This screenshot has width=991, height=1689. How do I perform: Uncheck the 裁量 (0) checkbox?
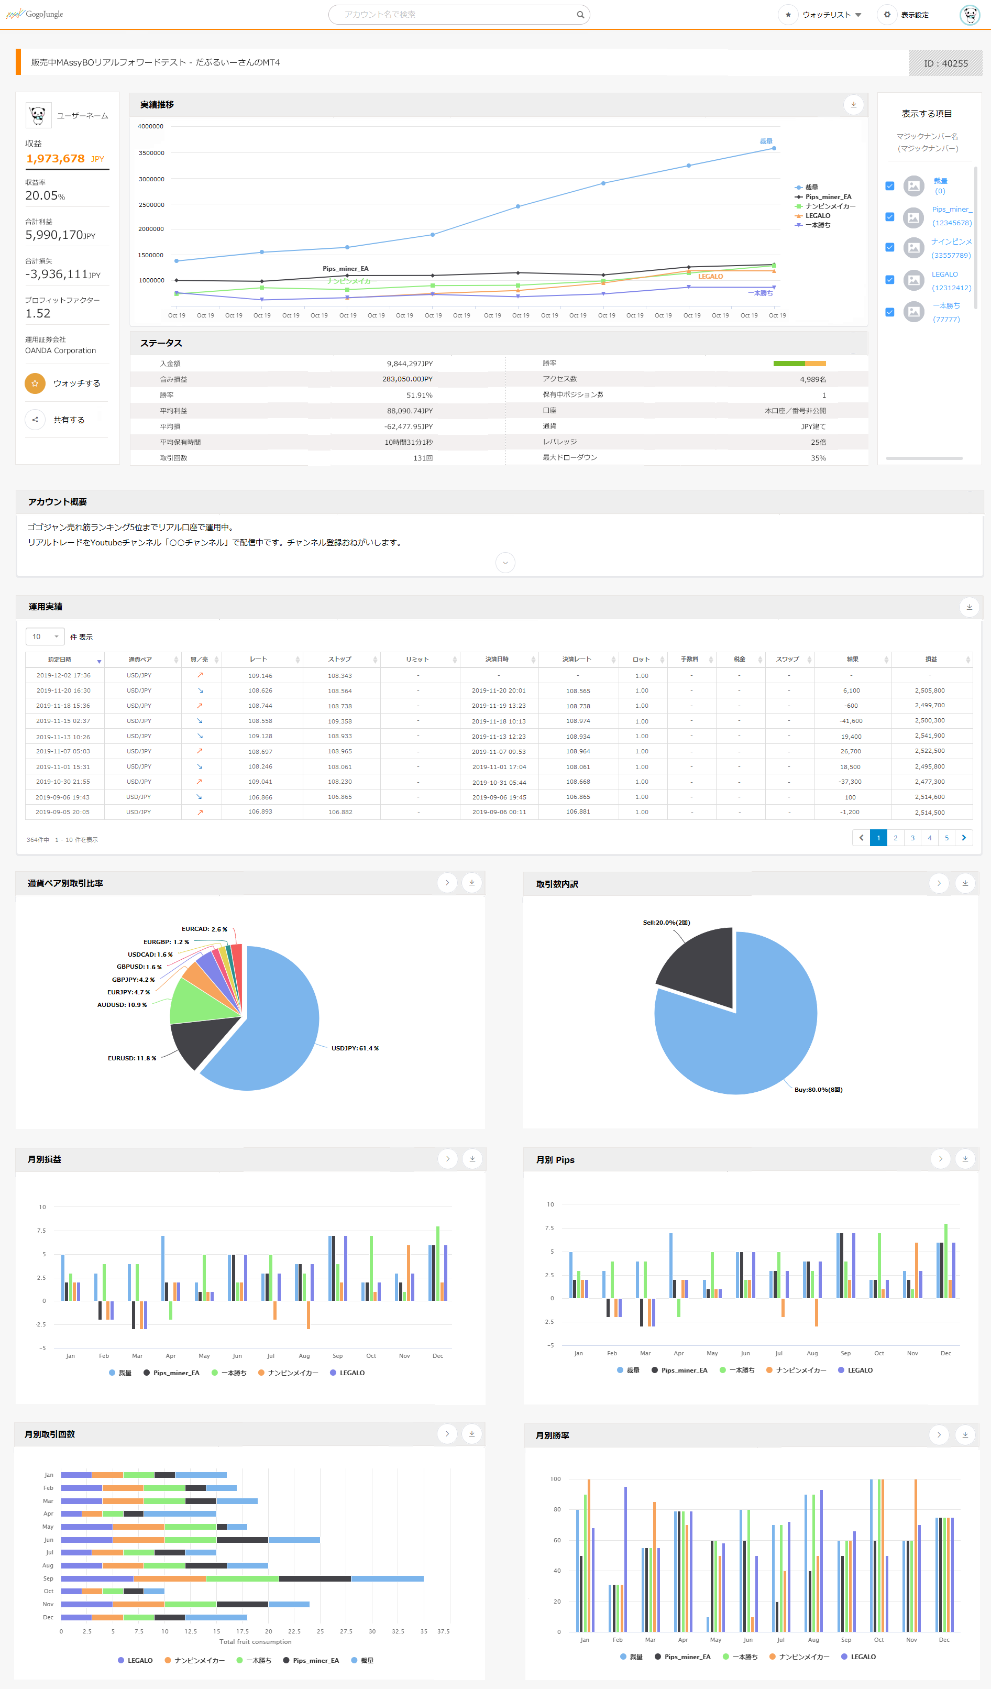890,185
